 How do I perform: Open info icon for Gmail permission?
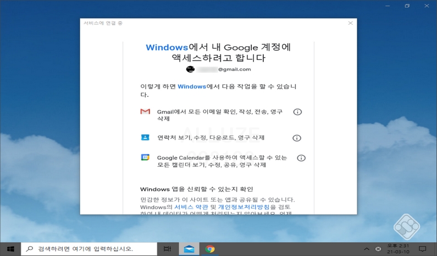(x=297, y=112)
